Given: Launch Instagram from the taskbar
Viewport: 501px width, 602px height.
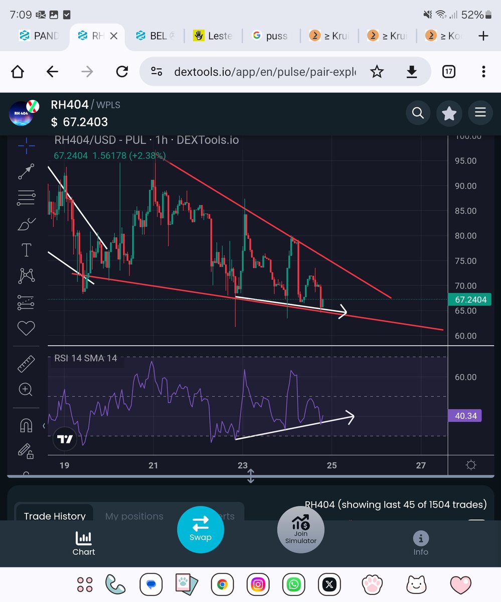Looking at the screenshot, I should click(x=258, y=584).
